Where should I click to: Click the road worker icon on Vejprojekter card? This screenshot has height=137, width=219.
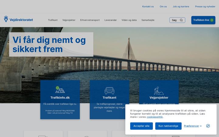[x=159, y=91]
